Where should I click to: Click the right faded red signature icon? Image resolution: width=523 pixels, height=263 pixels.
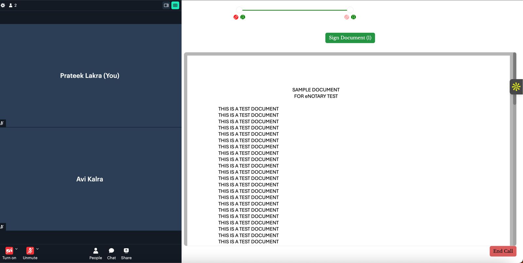point(346,17)
